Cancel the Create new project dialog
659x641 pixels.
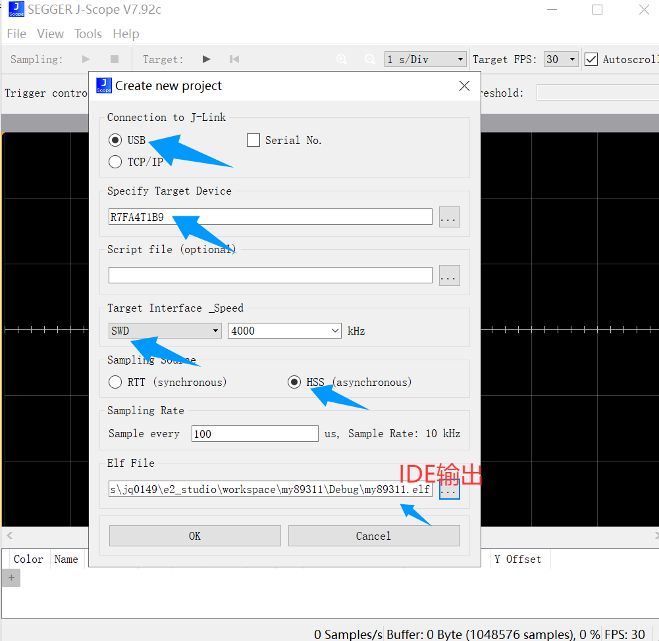tap(374, 536)
